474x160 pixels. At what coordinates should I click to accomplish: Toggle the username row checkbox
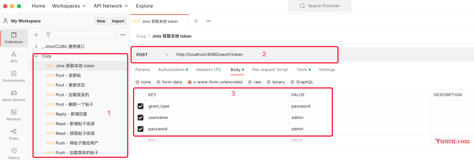click(x=141, y=118)
